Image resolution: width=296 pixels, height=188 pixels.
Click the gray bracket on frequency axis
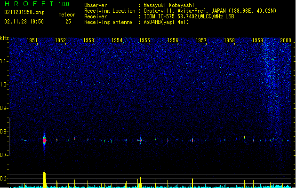(x=9, y=136)
